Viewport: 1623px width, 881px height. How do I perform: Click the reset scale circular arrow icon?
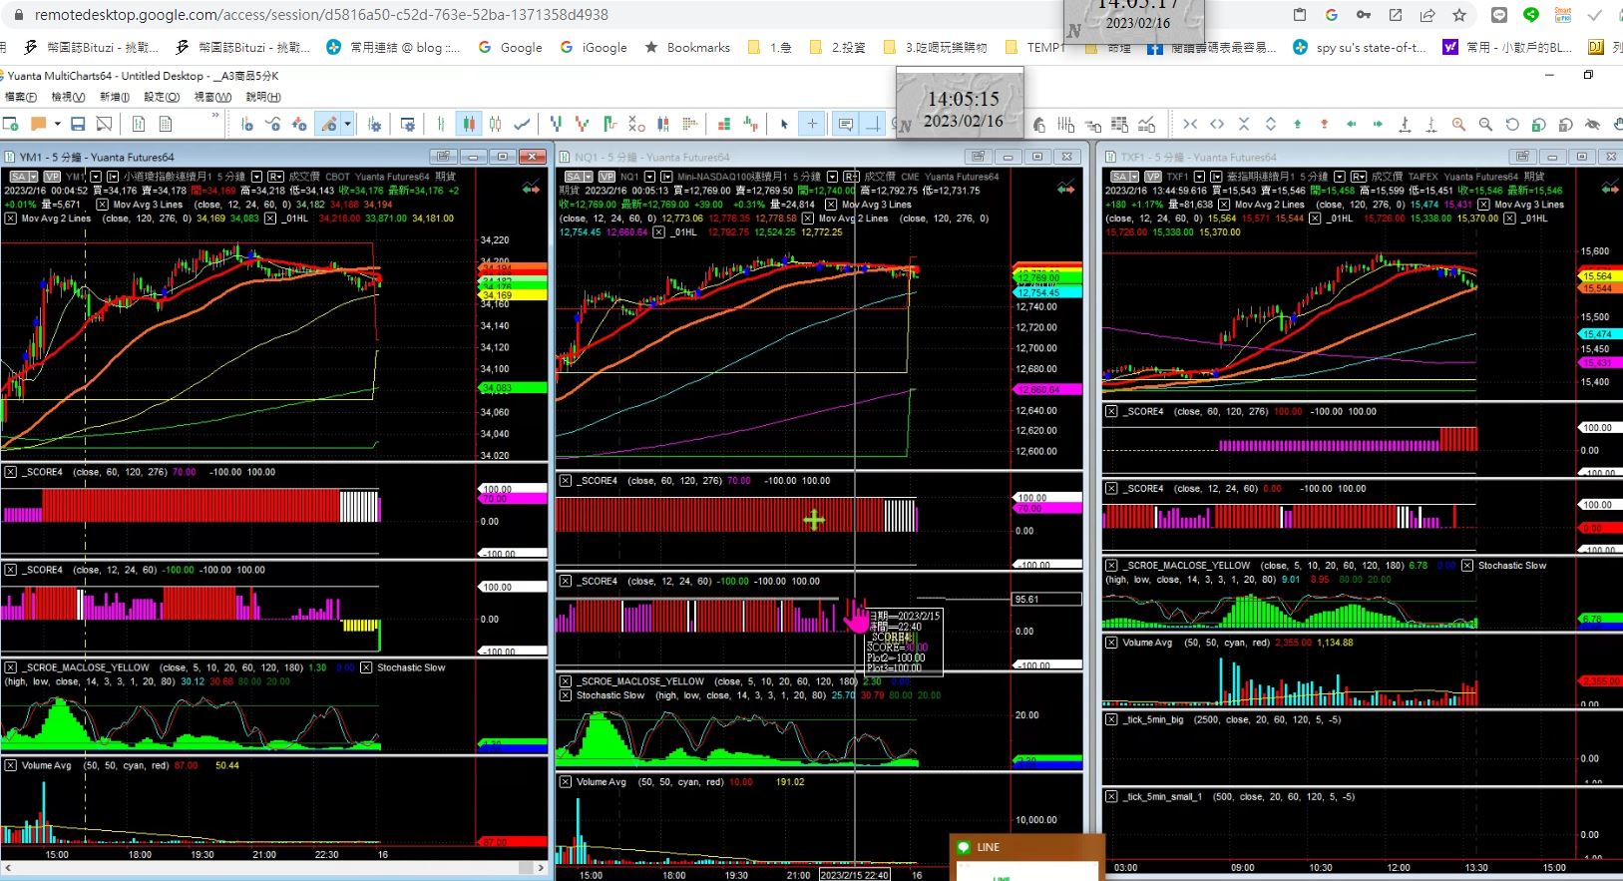click(1512, 124)
